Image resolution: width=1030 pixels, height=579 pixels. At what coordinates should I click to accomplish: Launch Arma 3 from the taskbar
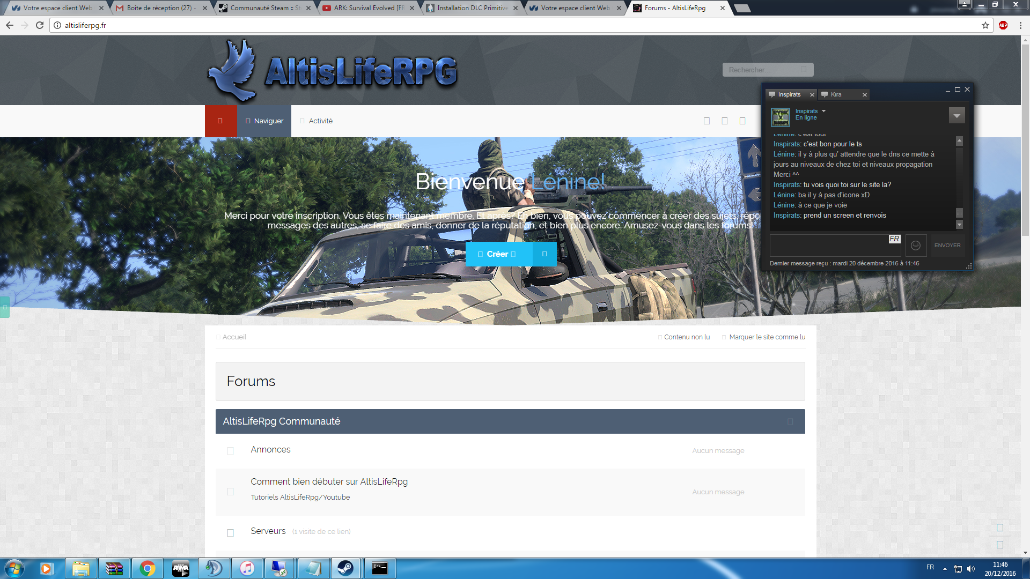pyautogui.click(x=181, y=568)
